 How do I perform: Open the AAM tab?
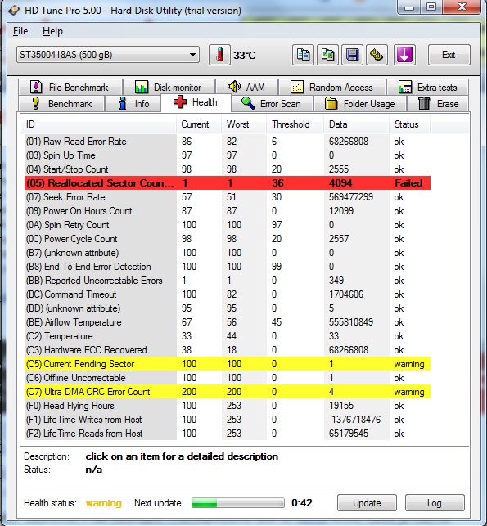coord(246,88)
